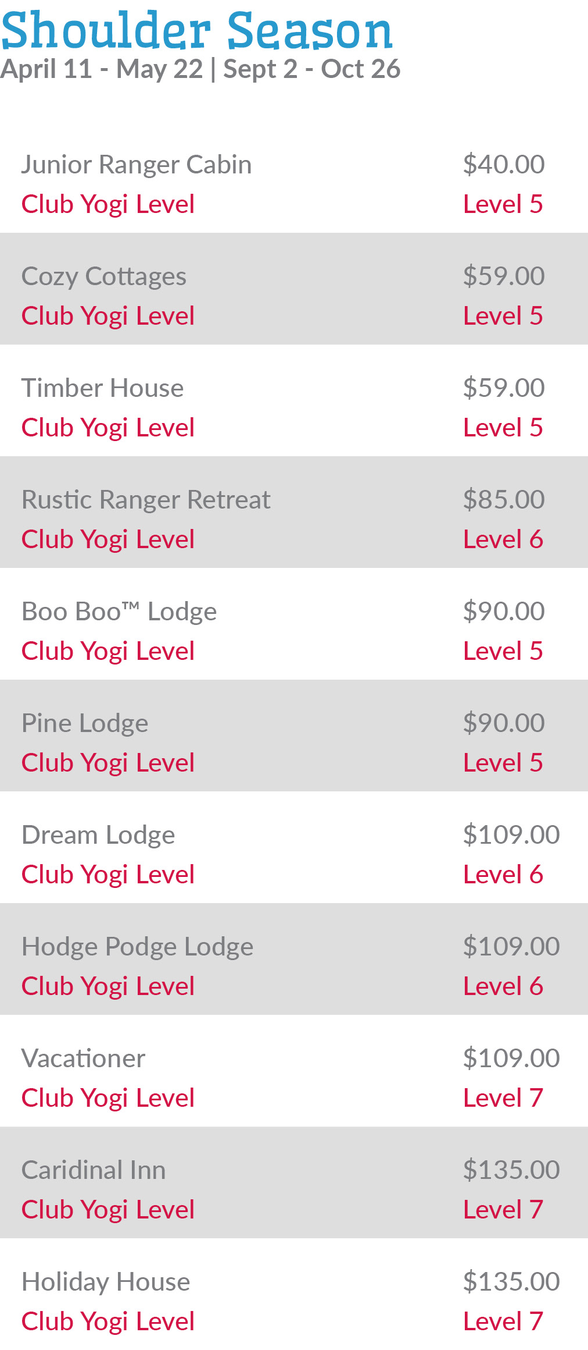Click the April 11 - May 22 date range text
Viewport: 588px width, 1350px height.
[102, 69]
